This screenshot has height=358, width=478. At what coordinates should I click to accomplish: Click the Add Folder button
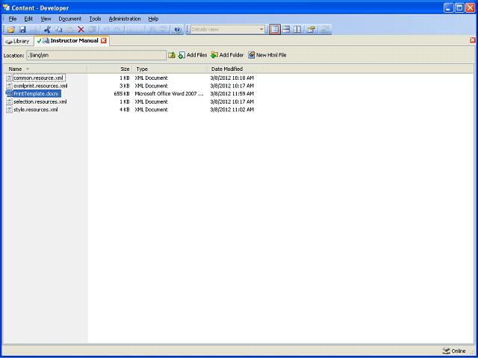coord(227,55)
